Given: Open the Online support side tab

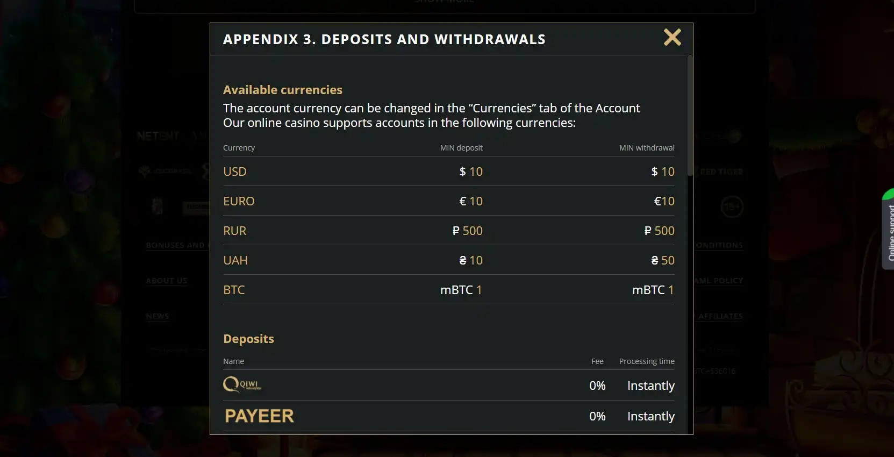Looking at the screenshot, I should [888, 230].
